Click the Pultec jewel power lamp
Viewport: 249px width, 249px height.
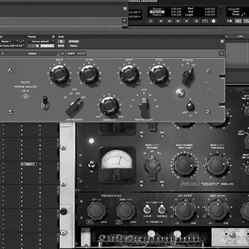coord(180,93)
